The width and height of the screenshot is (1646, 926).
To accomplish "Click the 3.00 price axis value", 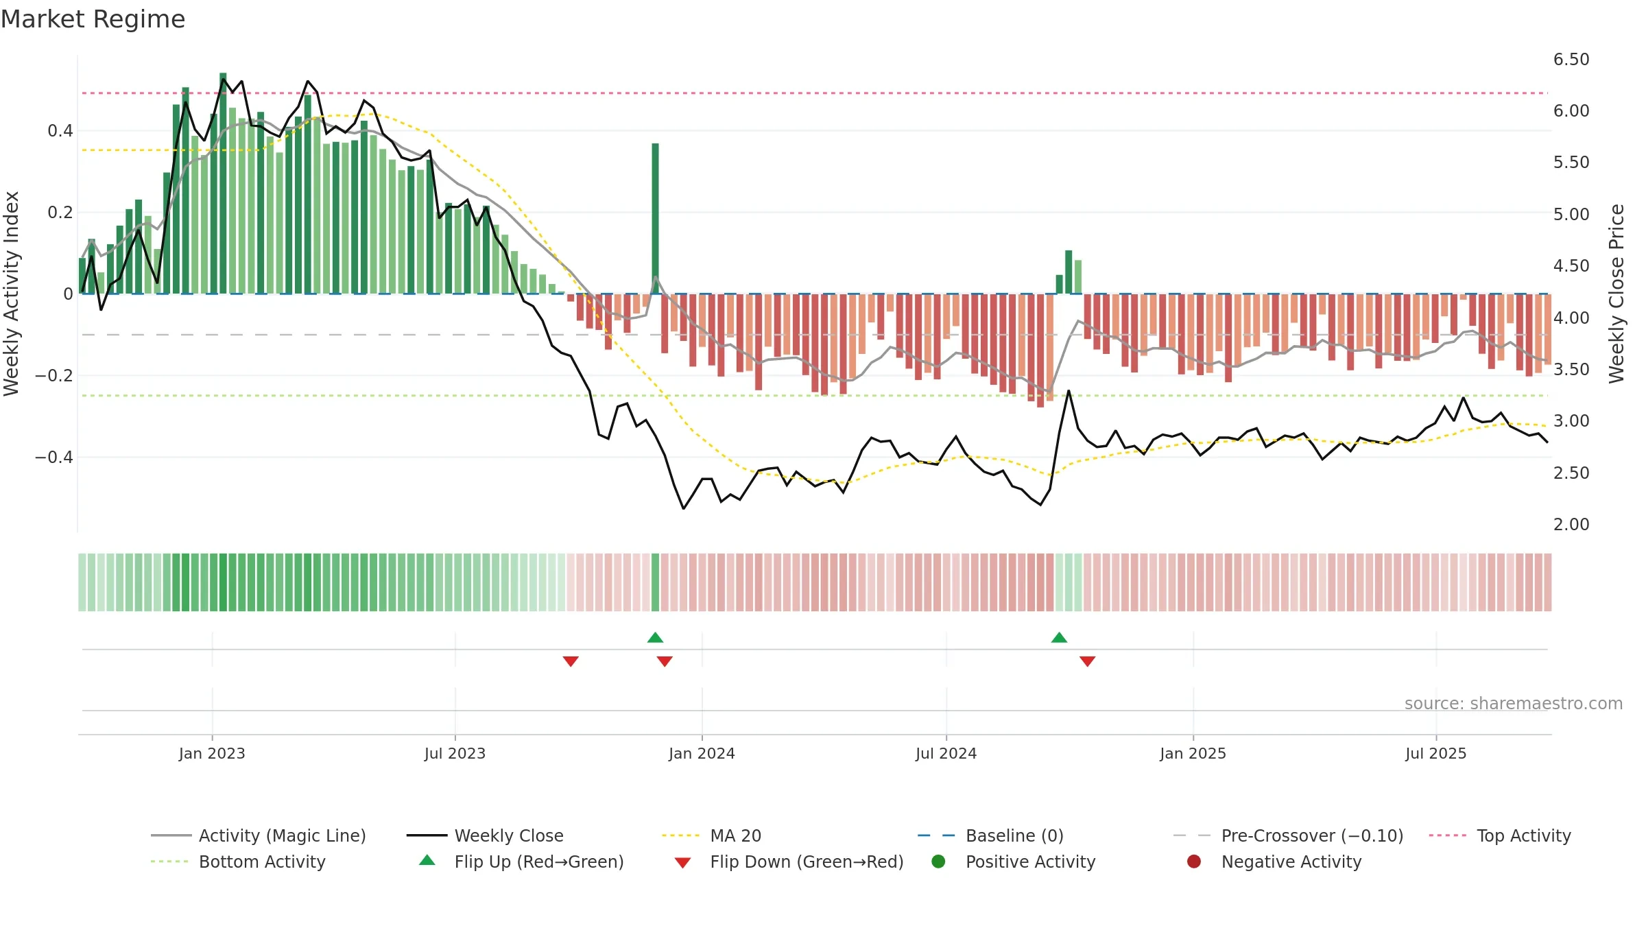I will point(1571,421).
